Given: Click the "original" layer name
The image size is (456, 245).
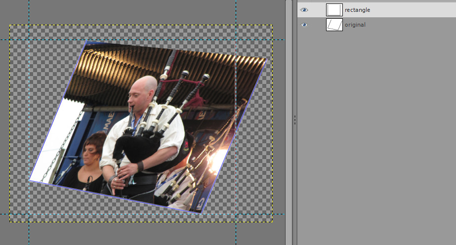Looking at the screenshot, I should pyautogui.click(x=355, y=25).
